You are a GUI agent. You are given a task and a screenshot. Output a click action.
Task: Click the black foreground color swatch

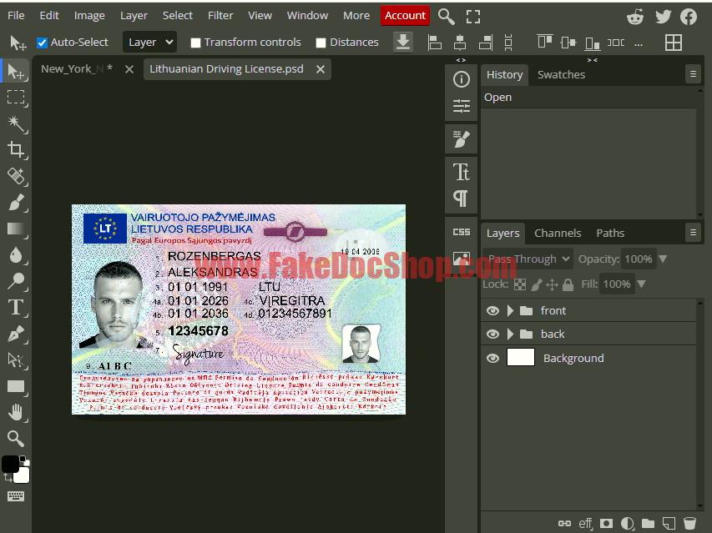[x=10, y=464]
